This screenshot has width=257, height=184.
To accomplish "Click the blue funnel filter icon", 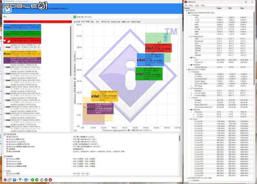I will click(x=20, y=180).
